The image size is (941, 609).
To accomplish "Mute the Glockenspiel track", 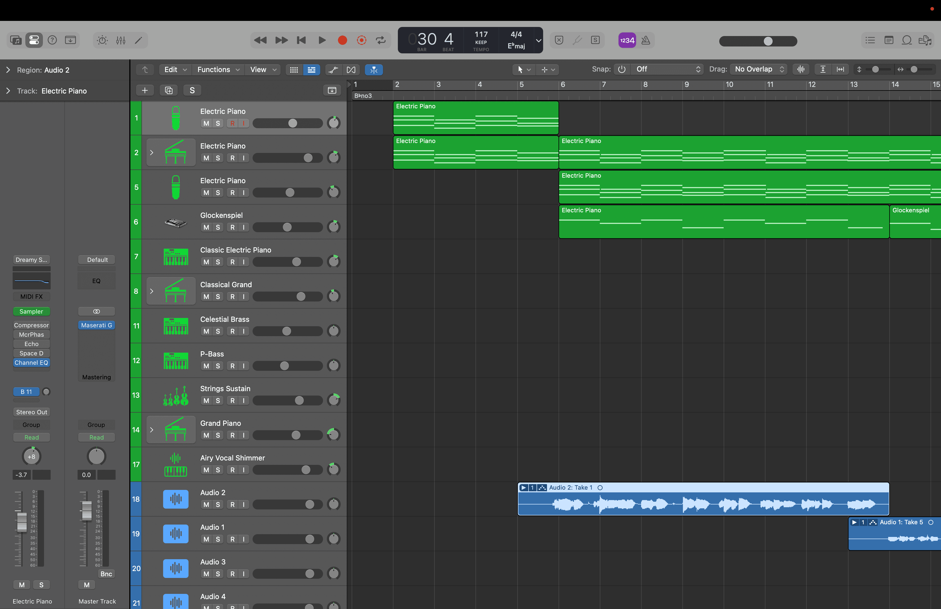I will (206, 227).
